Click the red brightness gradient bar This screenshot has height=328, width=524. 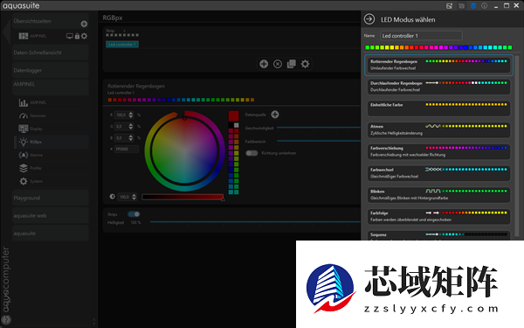pos(183,197)
